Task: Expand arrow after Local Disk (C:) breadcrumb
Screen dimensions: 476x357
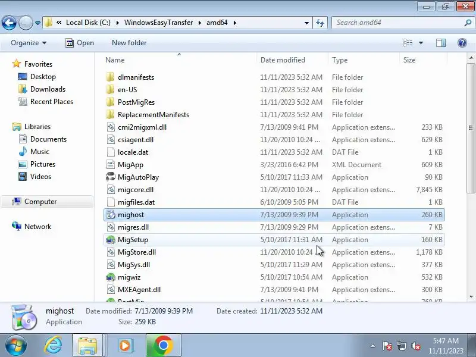Action: [117, 23]
